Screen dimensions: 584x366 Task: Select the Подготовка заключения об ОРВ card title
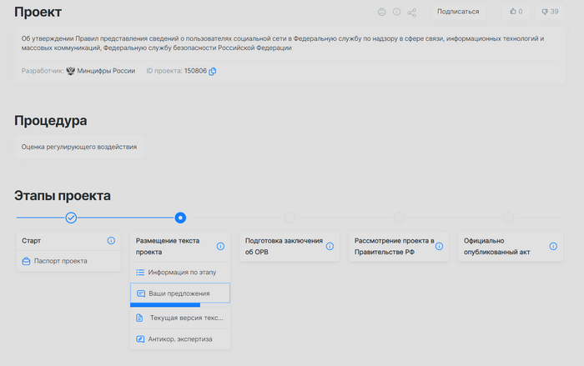tap(284, 246)
